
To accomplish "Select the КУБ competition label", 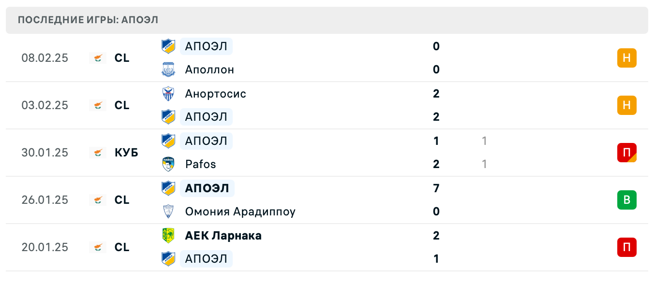I will [x=126, y=153].
